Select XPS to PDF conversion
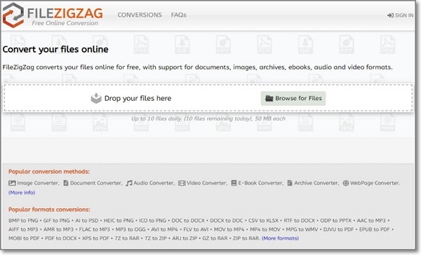This screenshot has width=421, height=255. point(95,238)
